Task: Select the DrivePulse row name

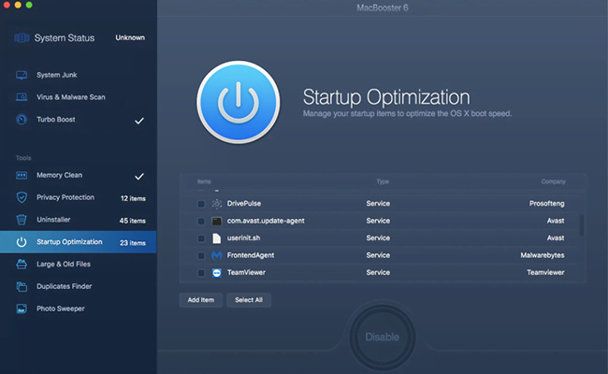Action: pyautogui.click(x=244, y=204)
